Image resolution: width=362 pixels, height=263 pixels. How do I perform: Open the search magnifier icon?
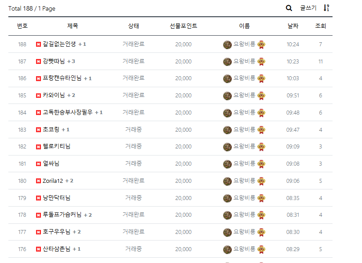(x=289, y=8)
